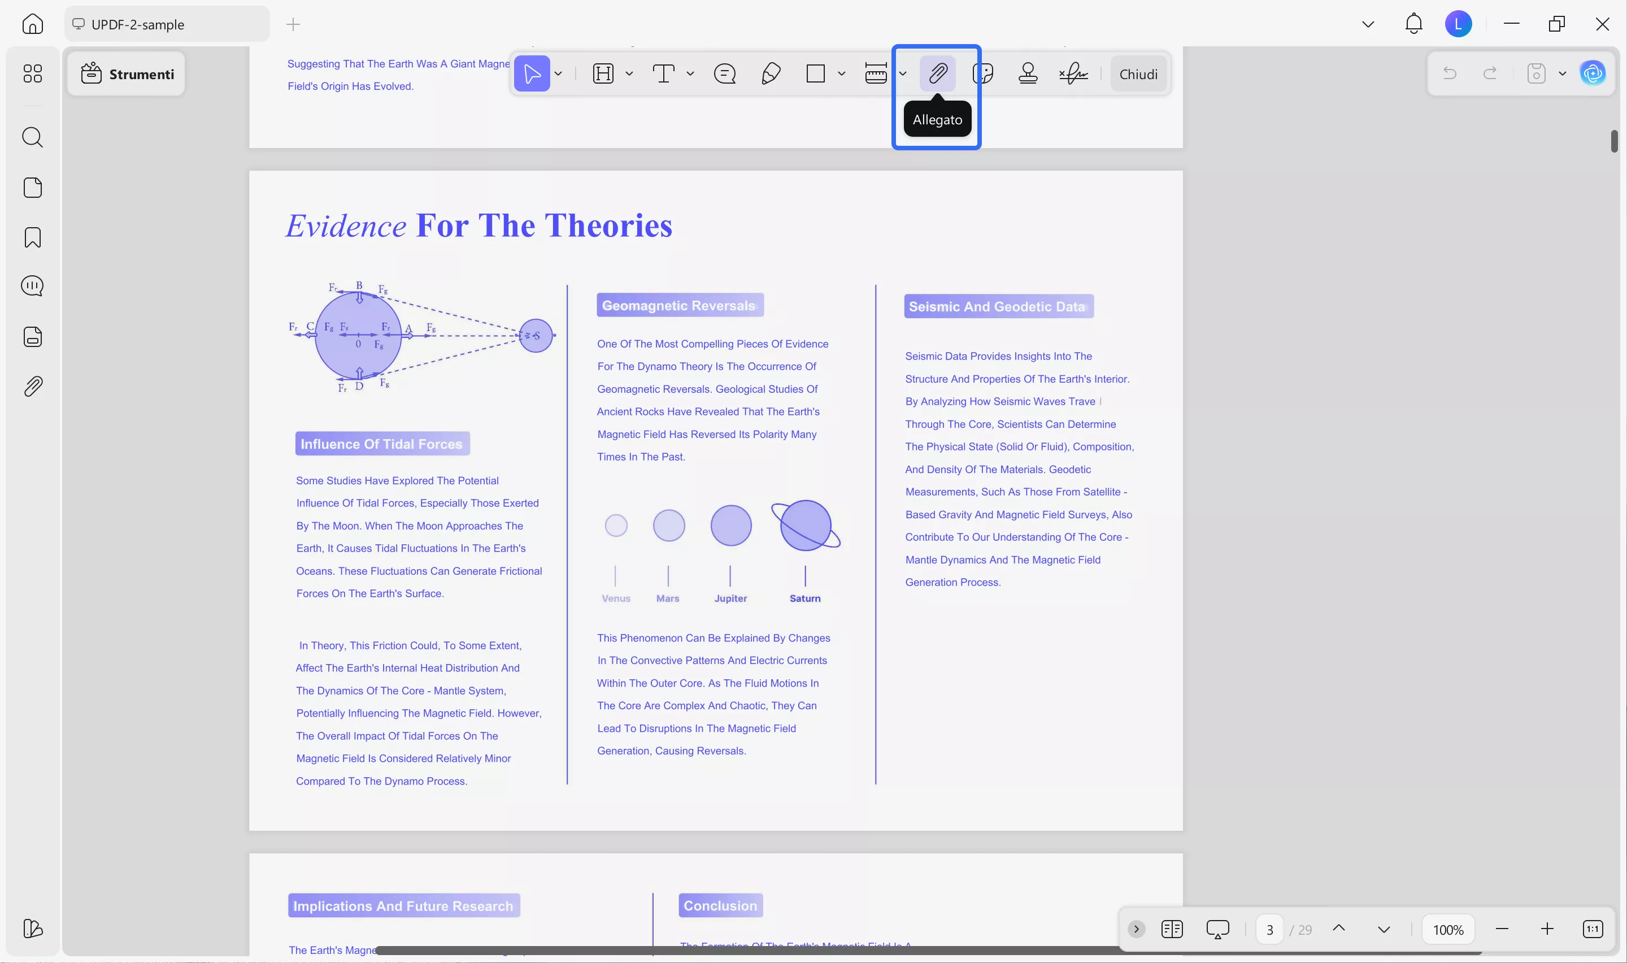The height and width of the screenshot is (963, 1627).
Task: Open the save options dropdown arrow
Action: coord(1562,73)
